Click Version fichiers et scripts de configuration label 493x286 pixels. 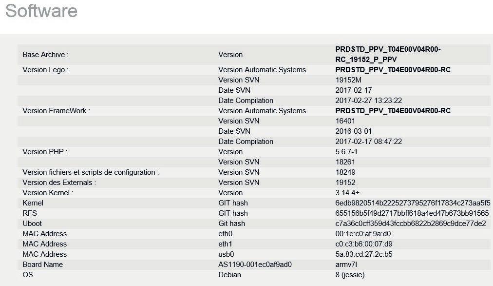[91, 172]
